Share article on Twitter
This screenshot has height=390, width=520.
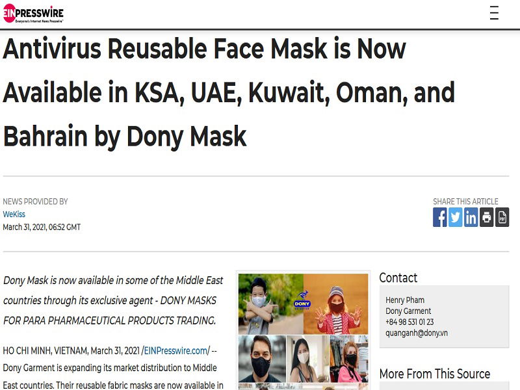point(456,217)
